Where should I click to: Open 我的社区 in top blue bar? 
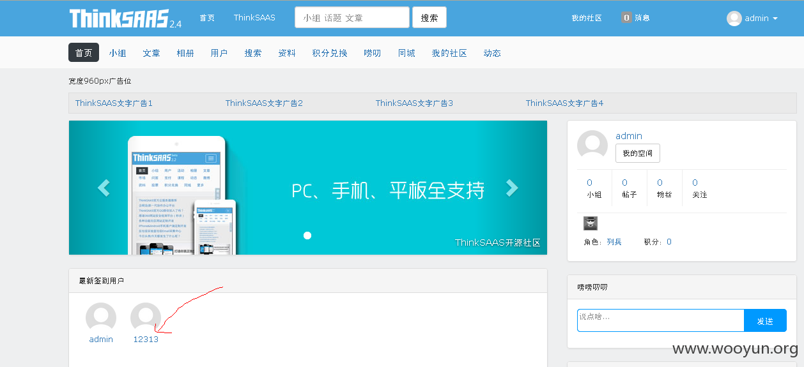(587, 18)
